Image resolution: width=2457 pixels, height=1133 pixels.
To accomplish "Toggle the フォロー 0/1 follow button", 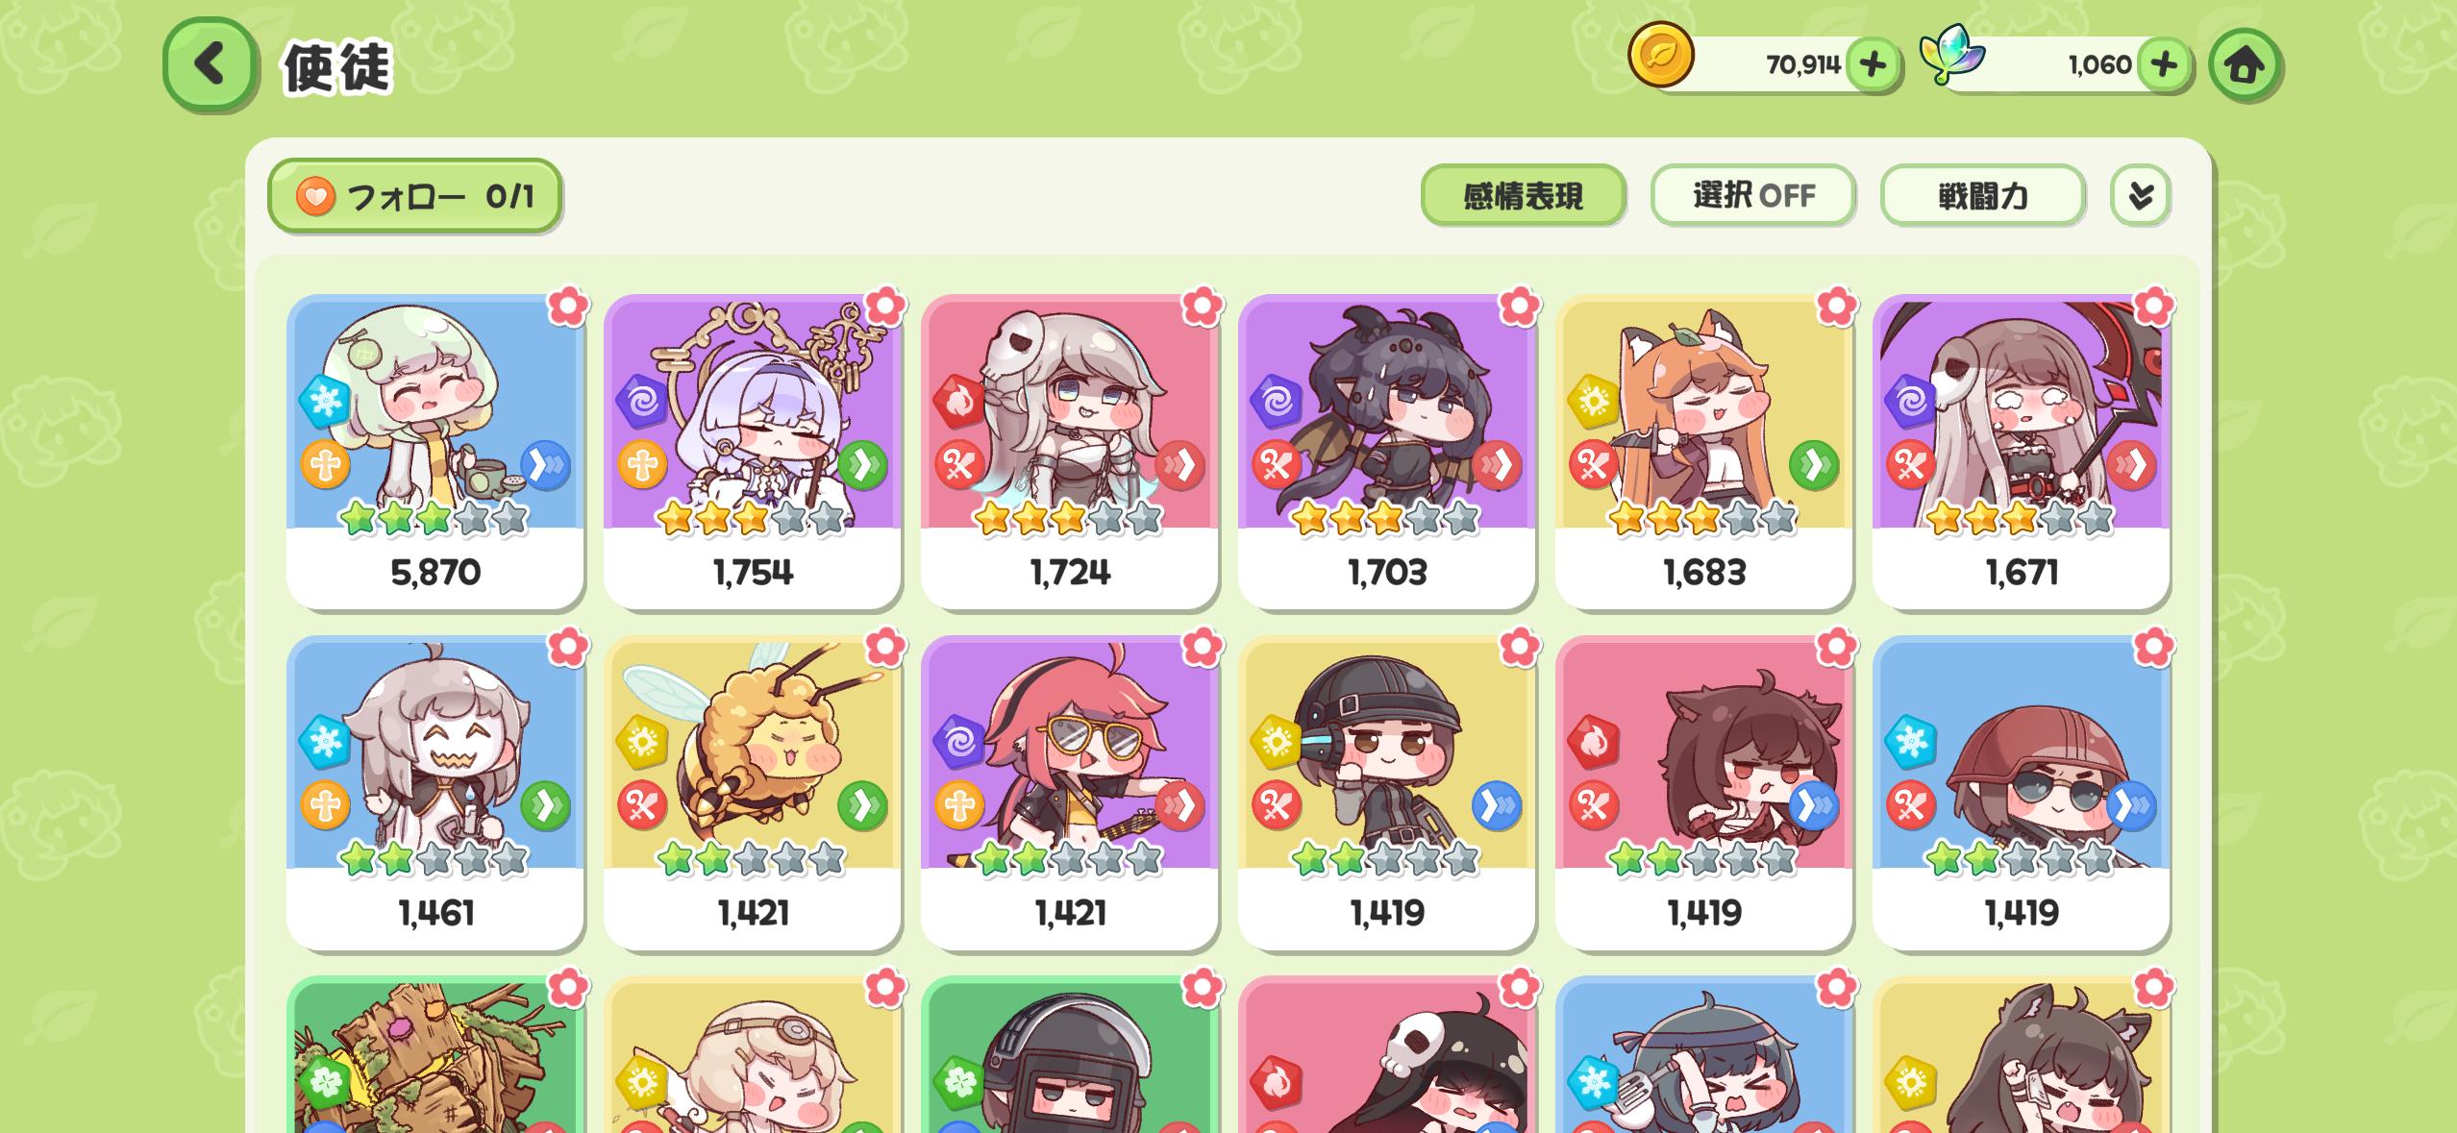I will [414, 196].
